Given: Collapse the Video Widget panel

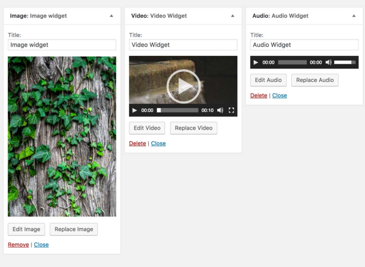Looking at the screenshot, I should pyautogui.click(x=232, y=16).
